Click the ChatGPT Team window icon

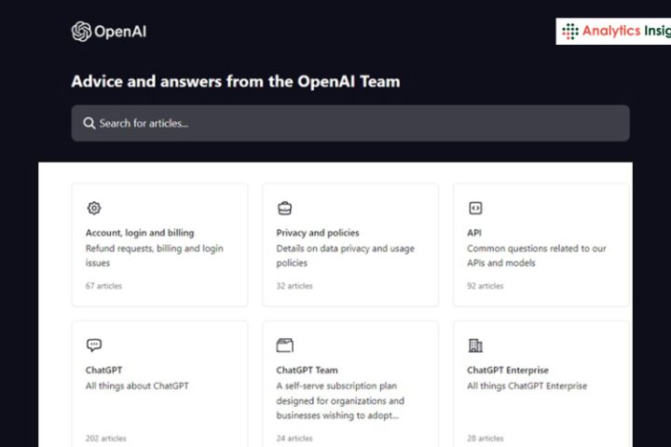coord(284,345)
